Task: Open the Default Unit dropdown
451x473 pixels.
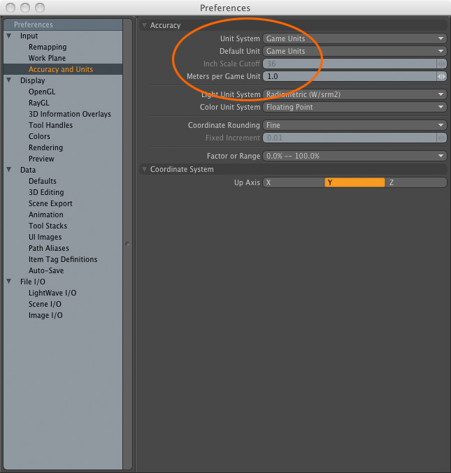Action: coord(355,51)
